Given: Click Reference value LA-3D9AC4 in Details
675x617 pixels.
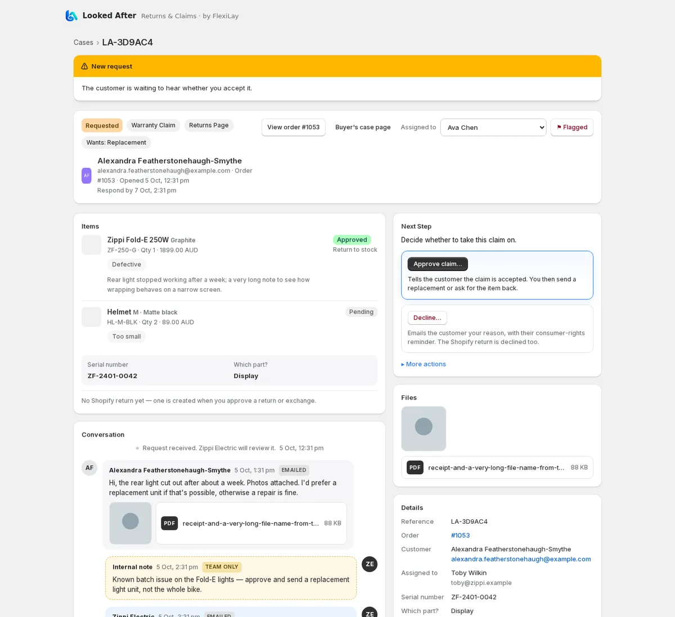Looking at the screenshot, I should [469, 522].
